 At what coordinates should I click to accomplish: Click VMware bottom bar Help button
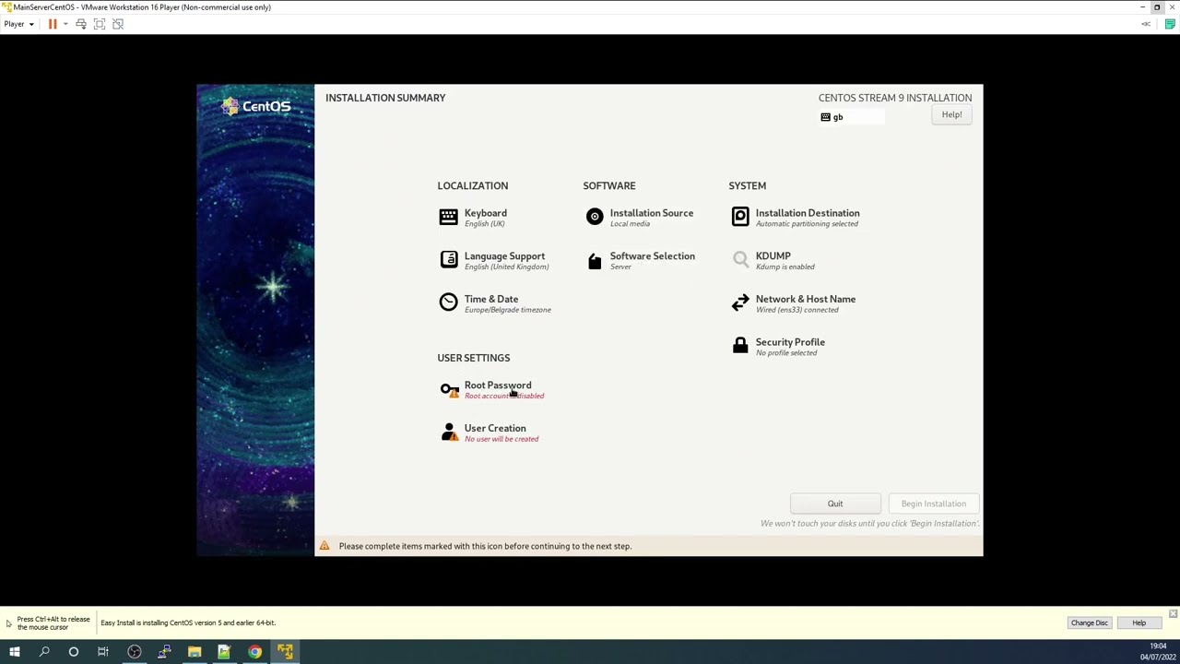tap(1139, 622)
